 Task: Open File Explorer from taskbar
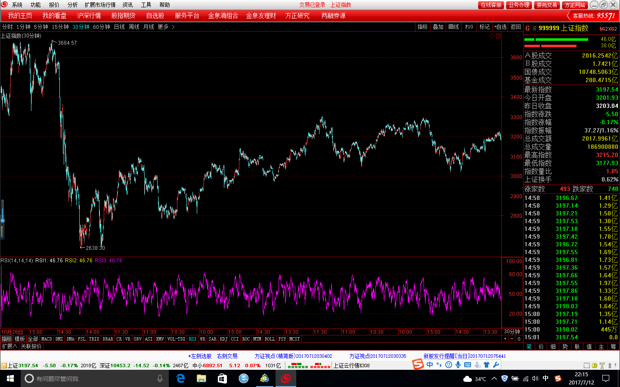[x=201, y=378]
